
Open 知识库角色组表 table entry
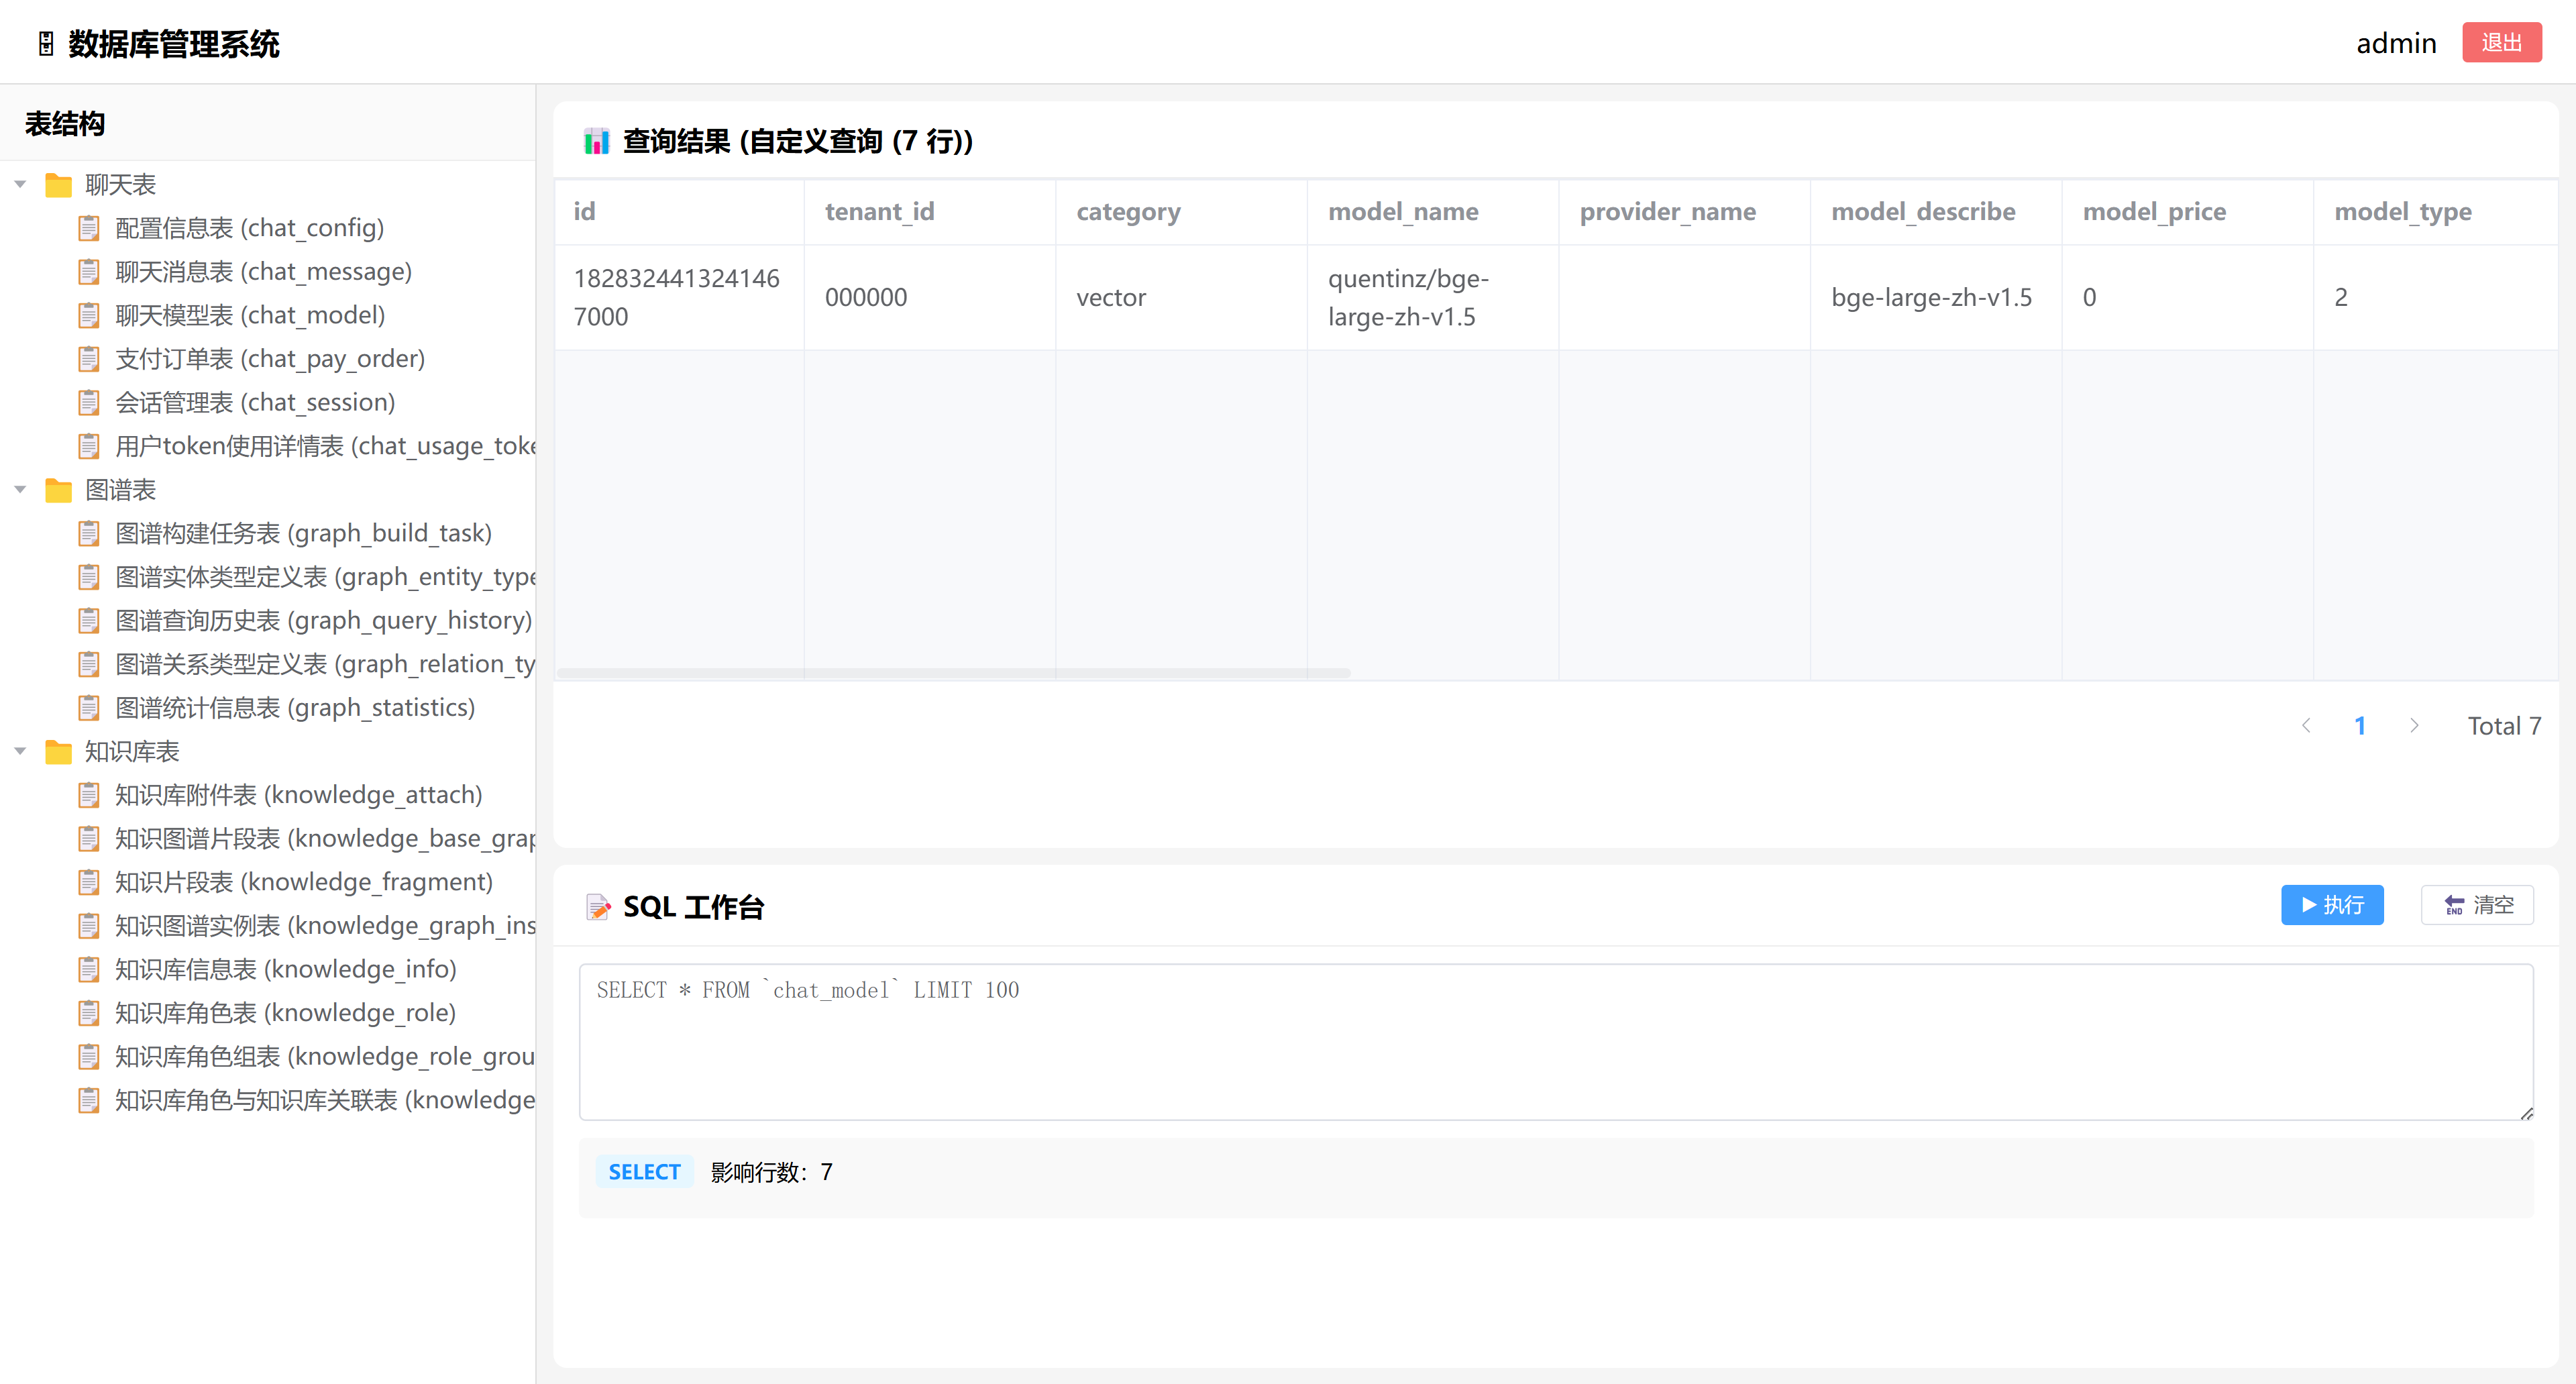pyautogui.click(x=326, y=1057)
